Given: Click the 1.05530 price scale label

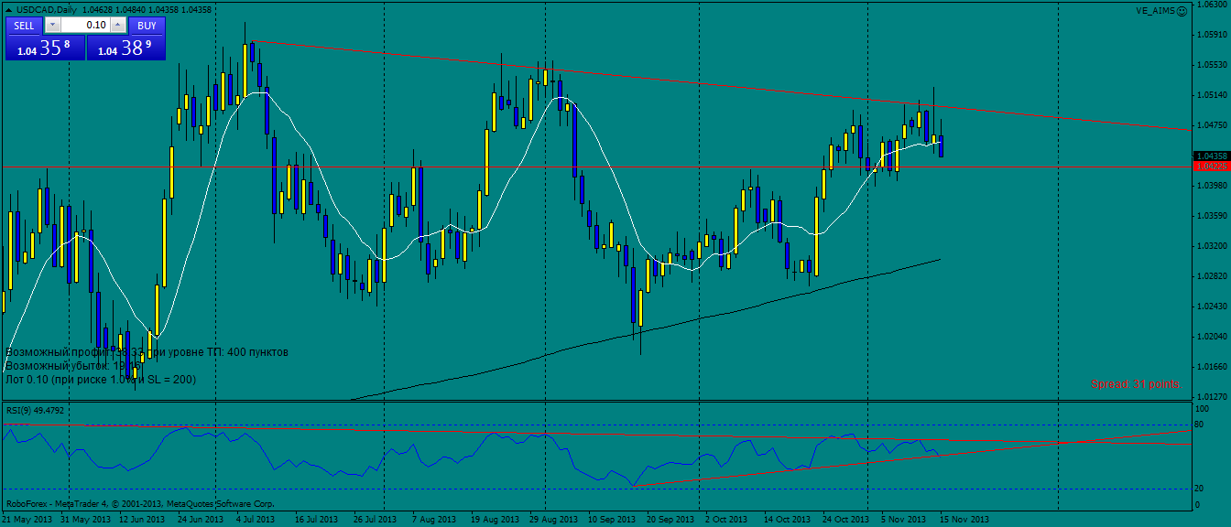Looking at the screenshot, I should point(1211,65).
